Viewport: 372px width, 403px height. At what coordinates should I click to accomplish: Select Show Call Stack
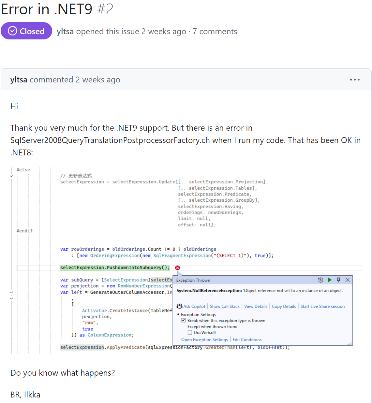225,306
